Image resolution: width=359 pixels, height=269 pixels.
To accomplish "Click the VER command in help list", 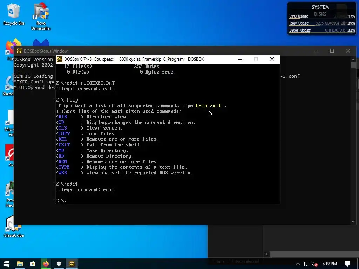I will click(62, 173).
